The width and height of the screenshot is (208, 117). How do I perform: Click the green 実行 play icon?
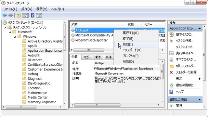coord(171,106)
